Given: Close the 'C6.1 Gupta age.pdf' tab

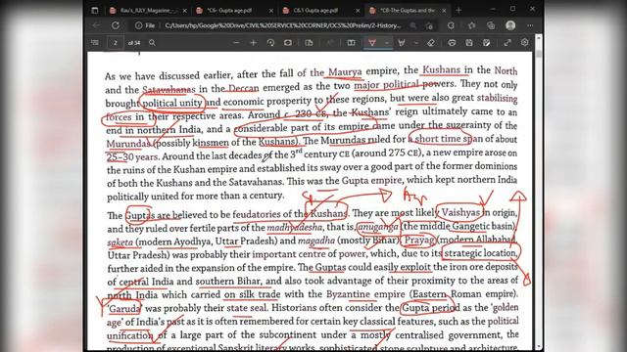Looking at the screenshot, I should (358, 11).
